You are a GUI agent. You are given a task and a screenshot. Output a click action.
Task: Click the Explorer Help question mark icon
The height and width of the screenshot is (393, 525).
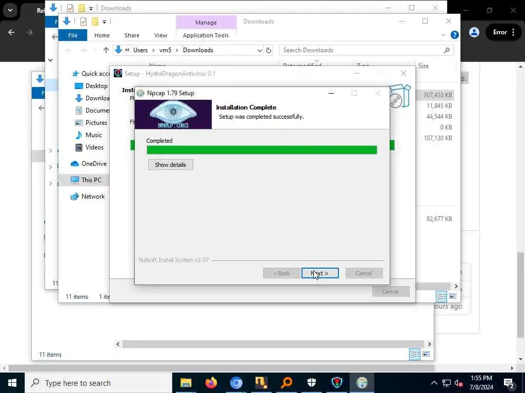(x=454, y=35)
